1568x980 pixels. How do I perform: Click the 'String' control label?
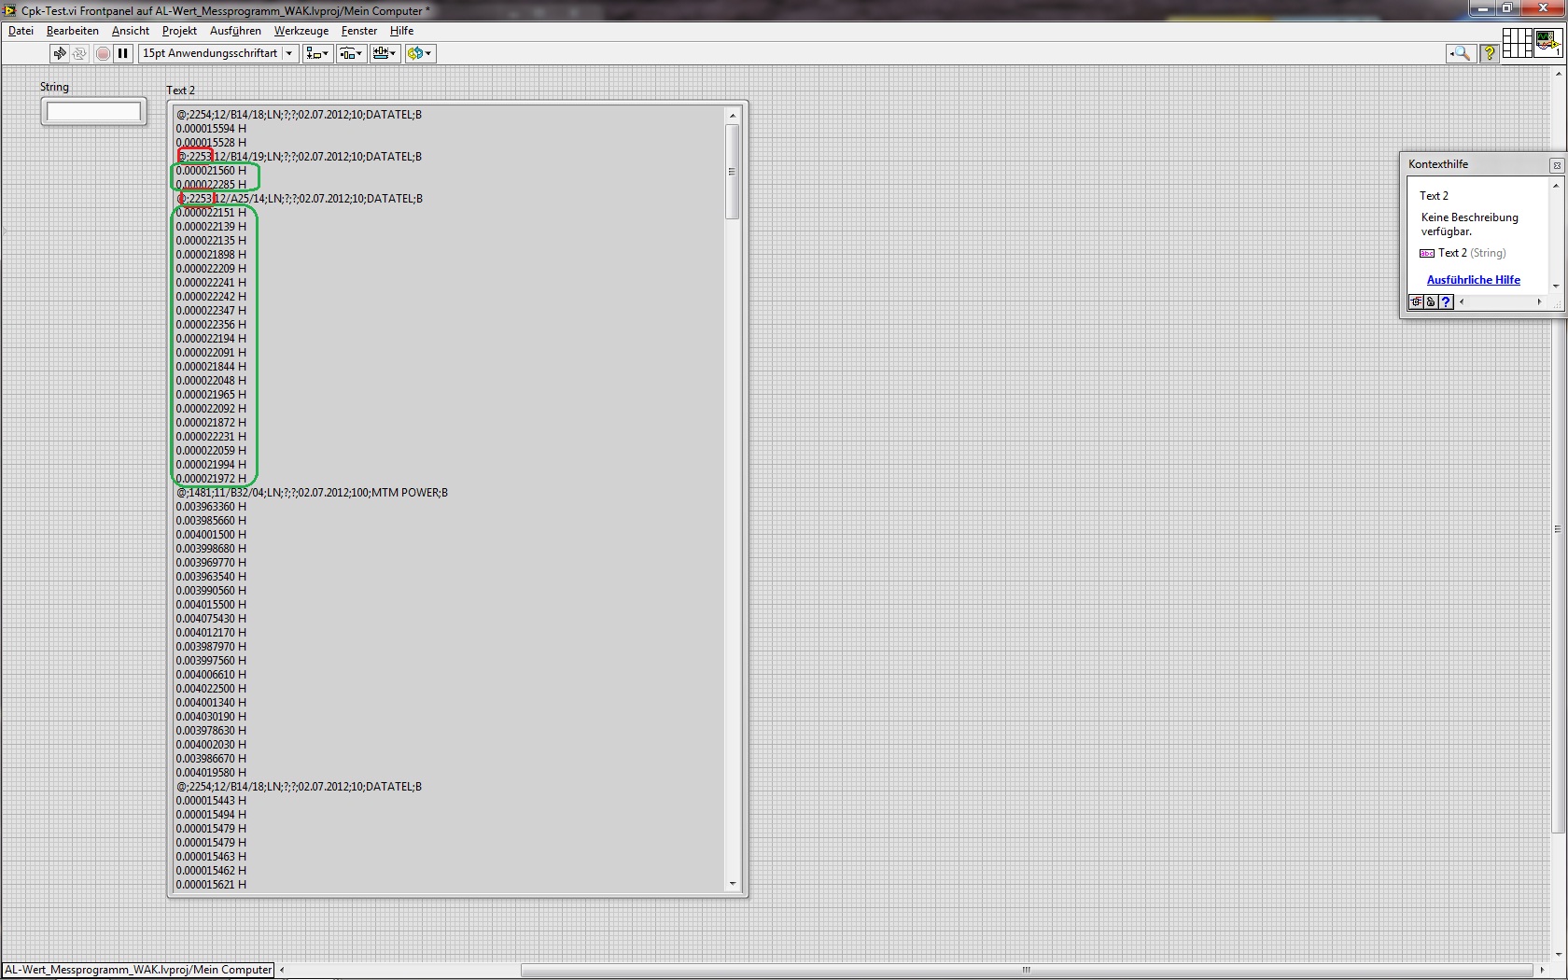tap(54, 87)
